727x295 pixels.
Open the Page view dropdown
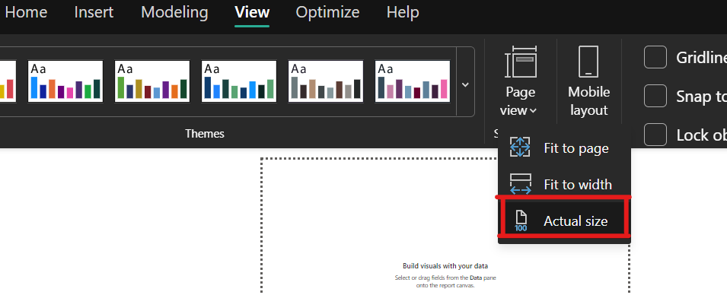click(x=521, y=101)
